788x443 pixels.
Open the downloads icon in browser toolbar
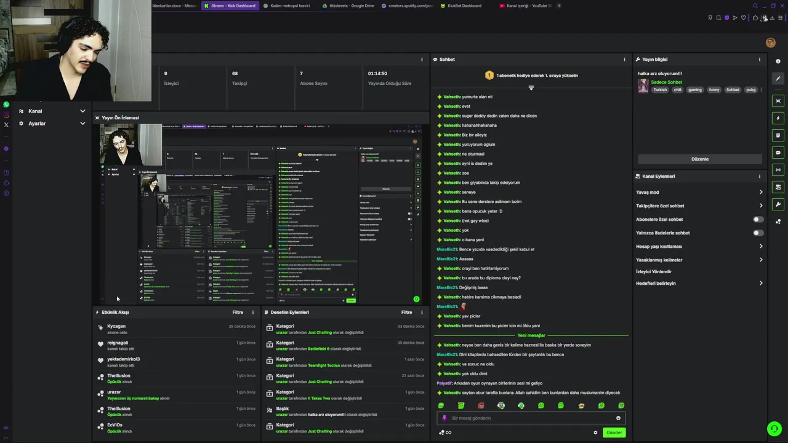[x=772, y=18]
